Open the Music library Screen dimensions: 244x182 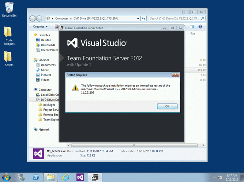tap(45, 70)
